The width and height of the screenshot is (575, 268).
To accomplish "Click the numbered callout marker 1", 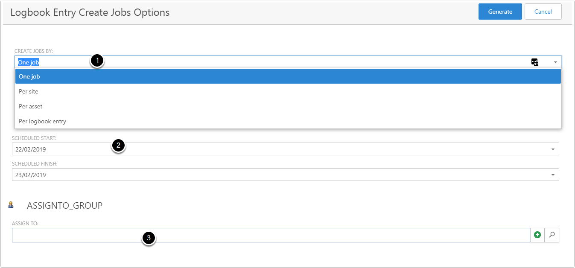I will coord(97,61).
